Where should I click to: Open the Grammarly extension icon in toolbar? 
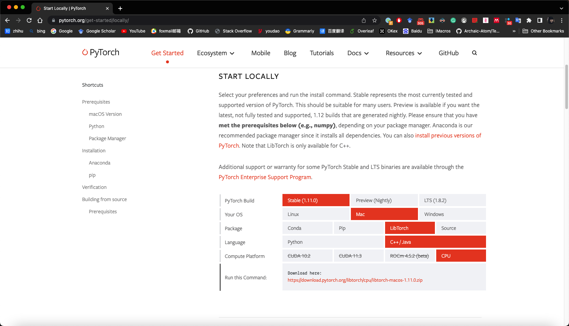tap(453, 20)
